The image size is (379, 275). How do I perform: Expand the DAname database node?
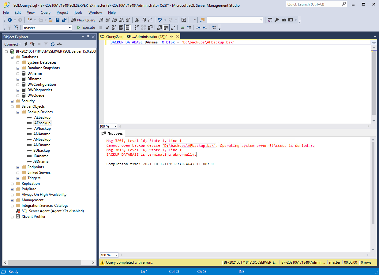tap(18, 73)
